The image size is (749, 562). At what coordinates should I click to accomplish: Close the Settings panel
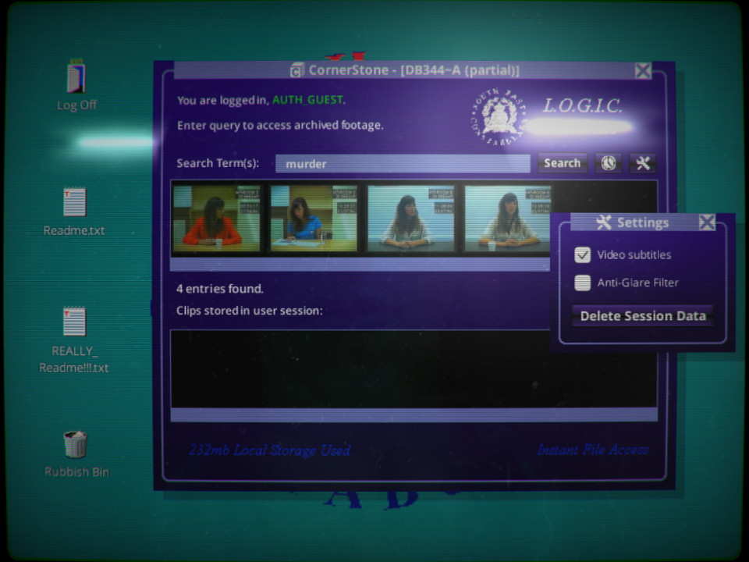707,222
